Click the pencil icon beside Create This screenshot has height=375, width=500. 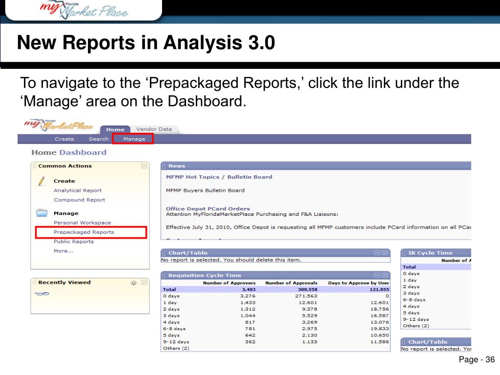click(42, 181)
